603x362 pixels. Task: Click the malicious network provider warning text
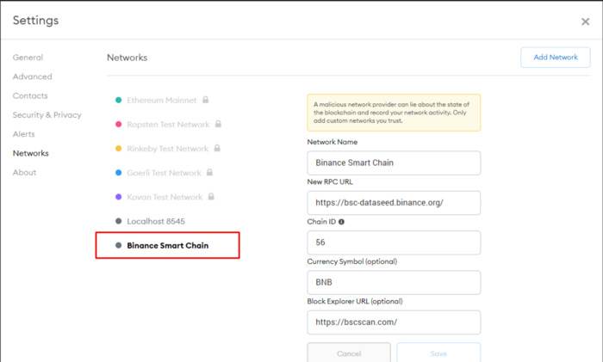pyautogui.click(x=391, y=113)
